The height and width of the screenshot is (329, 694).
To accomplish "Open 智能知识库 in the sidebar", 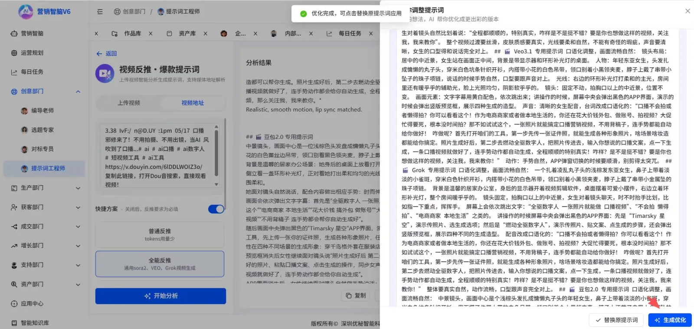I will 44,323.
